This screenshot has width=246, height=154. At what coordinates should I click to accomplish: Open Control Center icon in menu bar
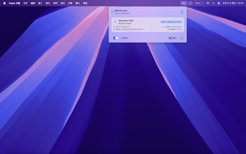click(x=219, y=3)
